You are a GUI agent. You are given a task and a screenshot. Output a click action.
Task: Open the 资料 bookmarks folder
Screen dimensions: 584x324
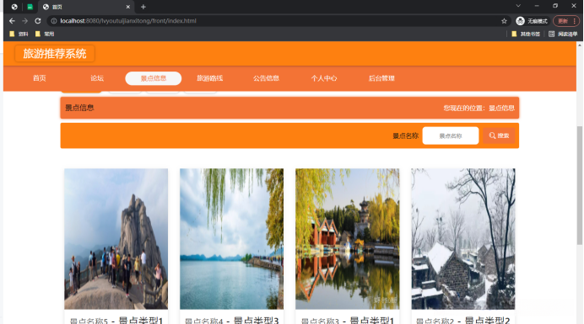pyautogui.click(x=19, y=34)
